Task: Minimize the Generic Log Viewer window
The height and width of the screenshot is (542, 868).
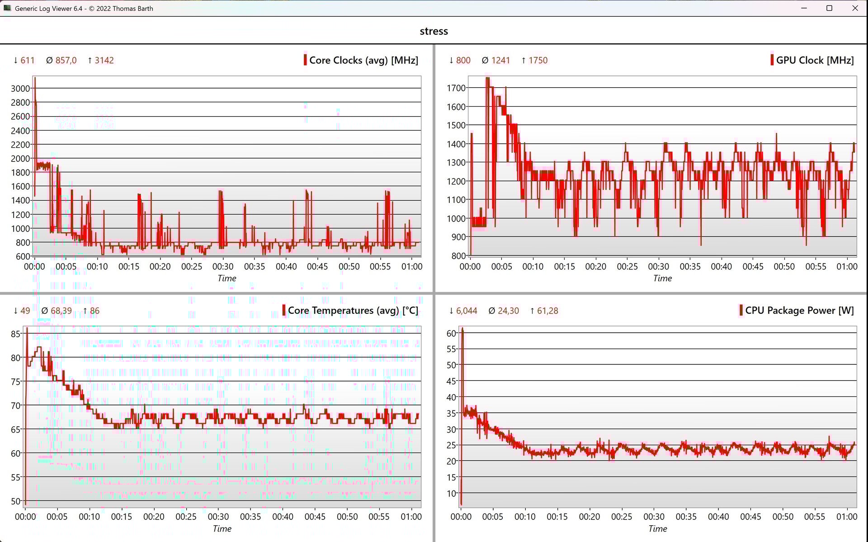Action: click(804, 8)
